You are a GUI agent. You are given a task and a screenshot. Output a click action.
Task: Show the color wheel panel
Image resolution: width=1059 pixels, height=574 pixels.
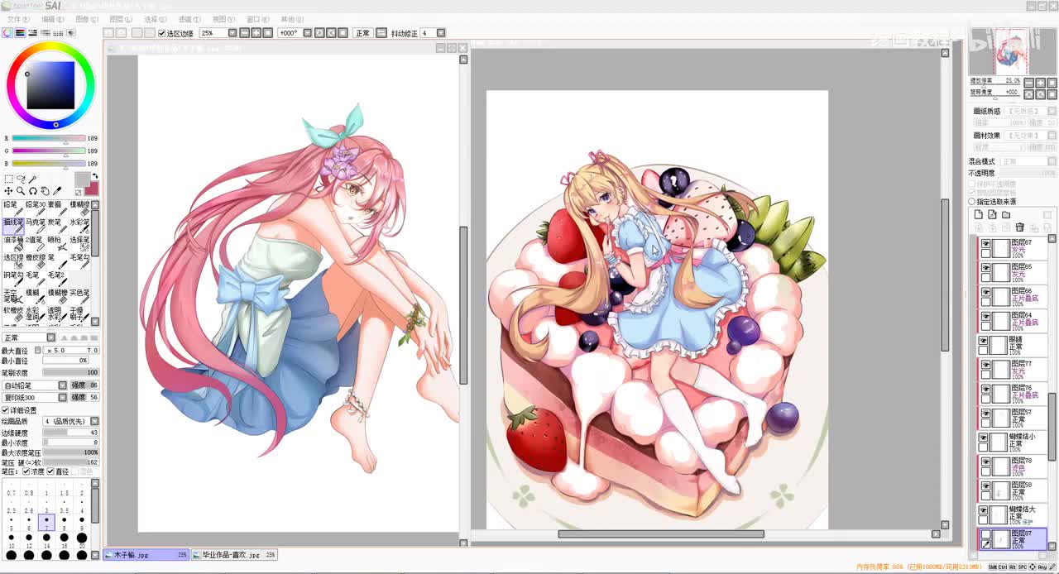pos(7,33)
